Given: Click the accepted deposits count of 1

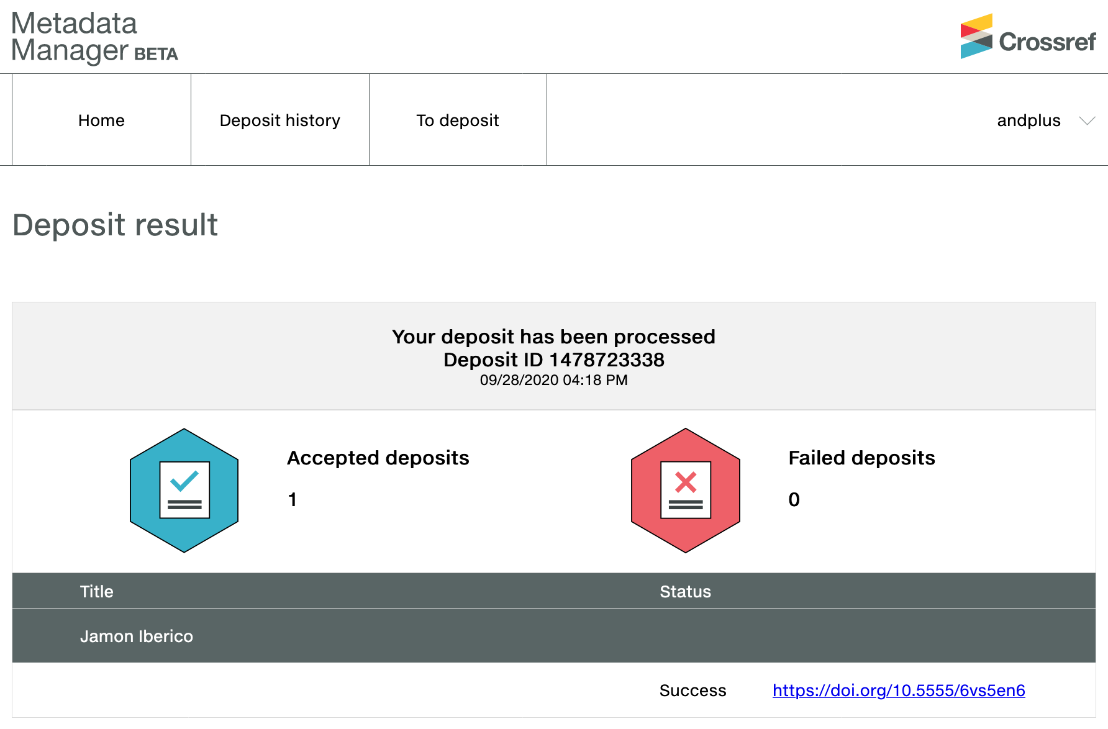Looking at the screenshot, I should tap(293, 500).
